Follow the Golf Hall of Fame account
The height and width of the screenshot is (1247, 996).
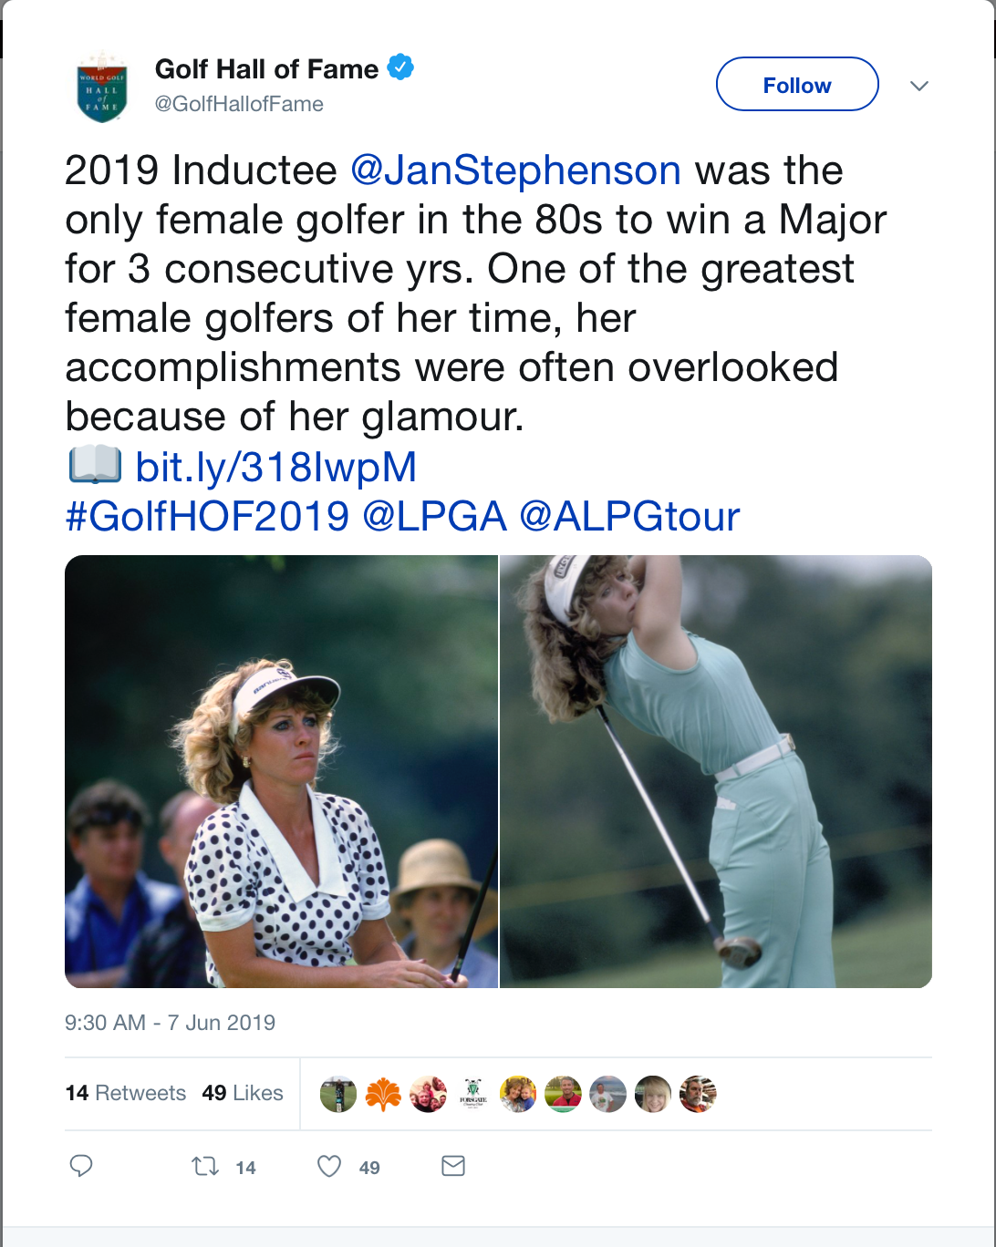(797, 85)
